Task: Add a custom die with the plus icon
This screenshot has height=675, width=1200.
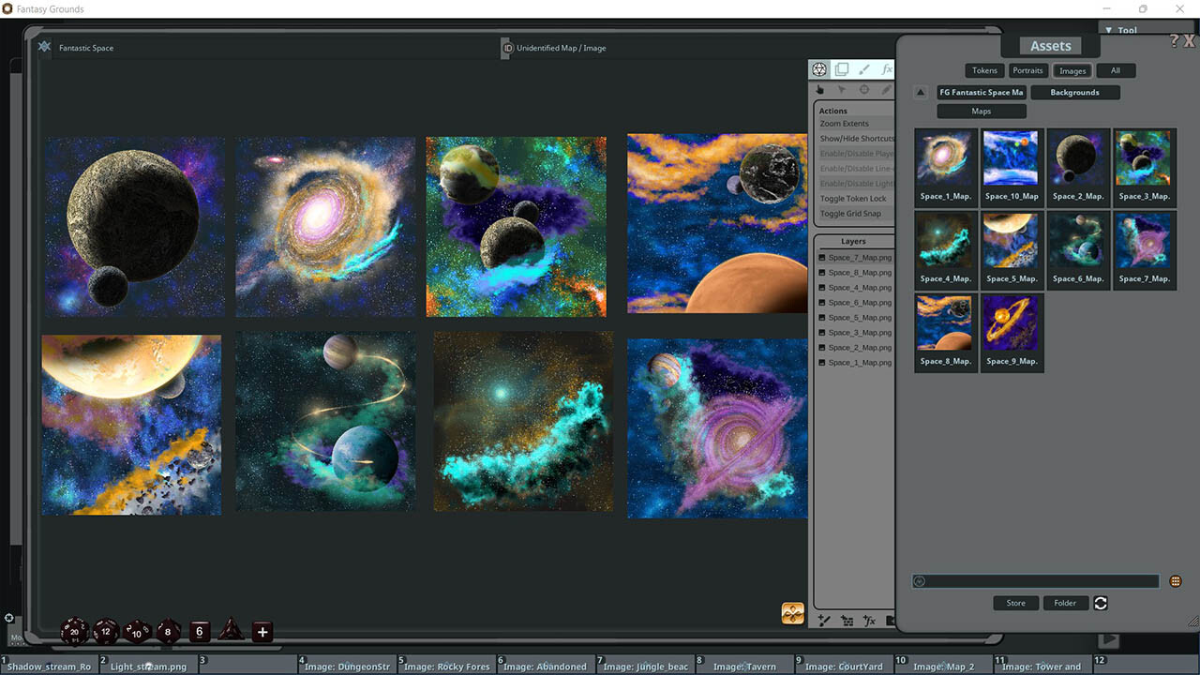Action: coord(262,631)
